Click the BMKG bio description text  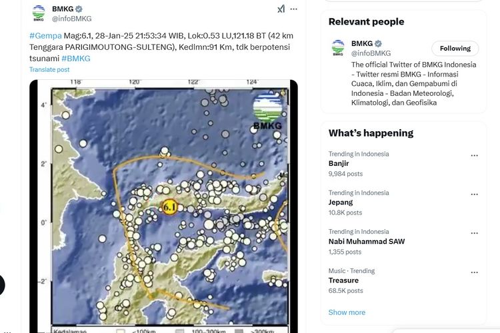(x=413, y=83)
